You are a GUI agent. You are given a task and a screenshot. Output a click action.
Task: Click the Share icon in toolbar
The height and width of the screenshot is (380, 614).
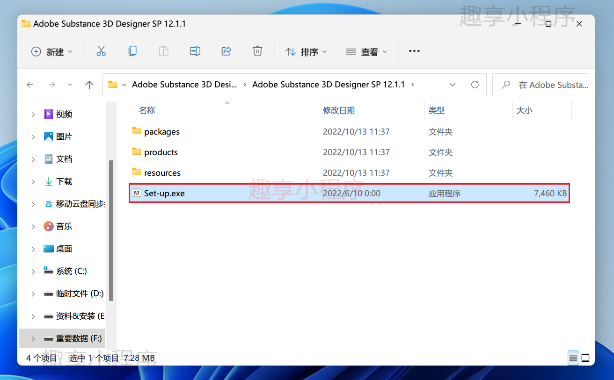[227, 51]
